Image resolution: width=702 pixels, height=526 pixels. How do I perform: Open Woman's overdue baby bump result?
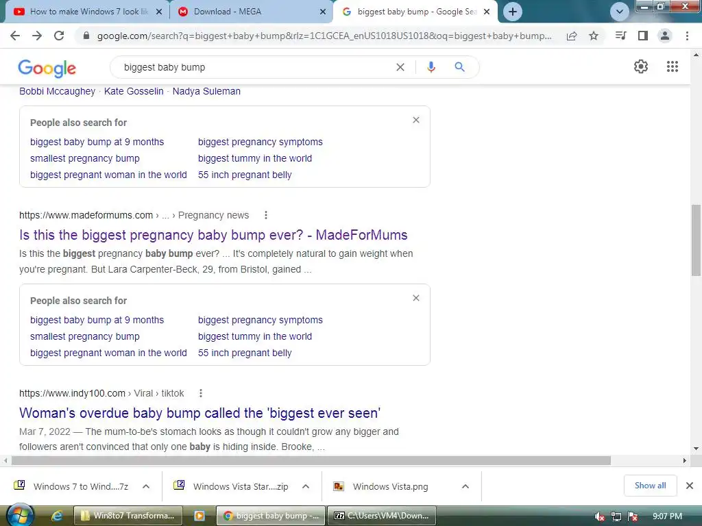(x=199, y=413)
